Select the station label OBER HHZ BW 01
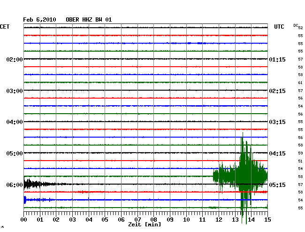The width and height of the screenshot is (305, 232). coord(89,20)
